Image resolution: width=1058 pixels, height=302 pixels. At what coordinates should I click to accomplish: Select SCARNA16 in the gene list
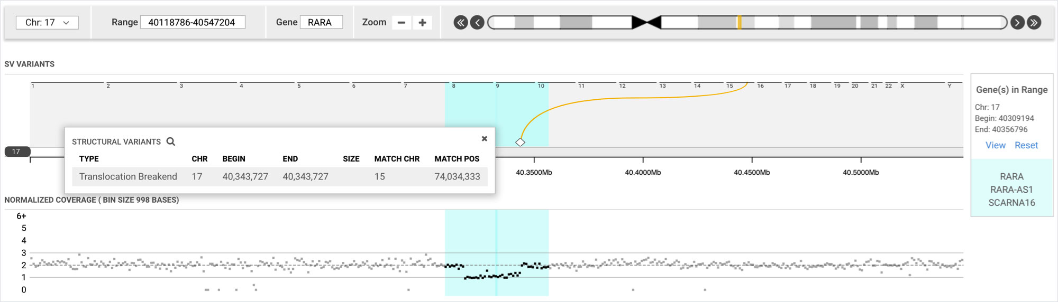(1011, 203)
